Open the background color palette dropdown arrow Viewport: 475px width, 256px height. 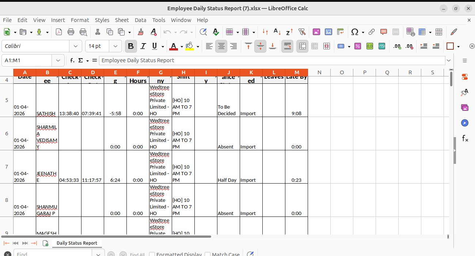click(198, 46)
